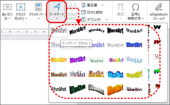Click the テキストボックス text box button
Image resolution: width=170 pixels, height=105 pixels.
21,12
